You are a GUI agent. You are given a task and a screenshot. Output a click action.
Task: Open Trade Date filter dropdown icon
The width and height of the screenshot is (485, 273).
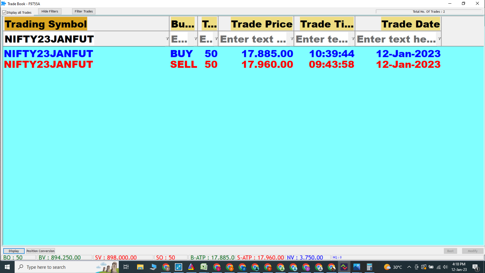[x=439, y=39]
